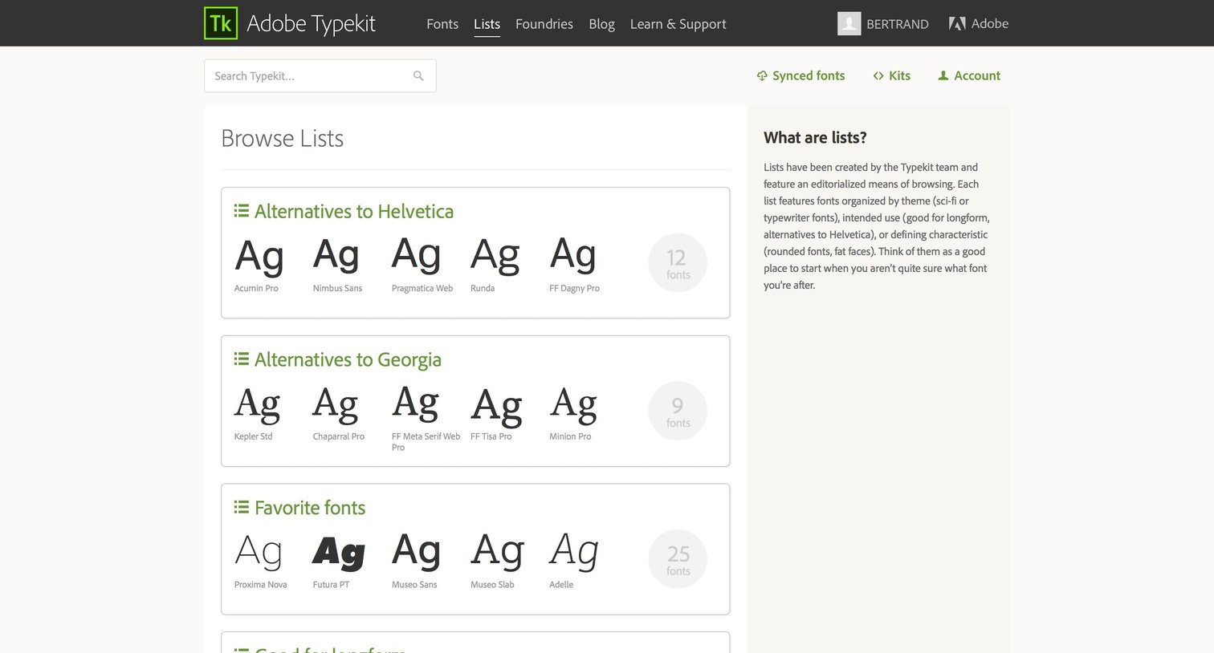Select the Acumin Pro font sample
The width and height of the screenshot is (1214, 653).
[259, 264]
